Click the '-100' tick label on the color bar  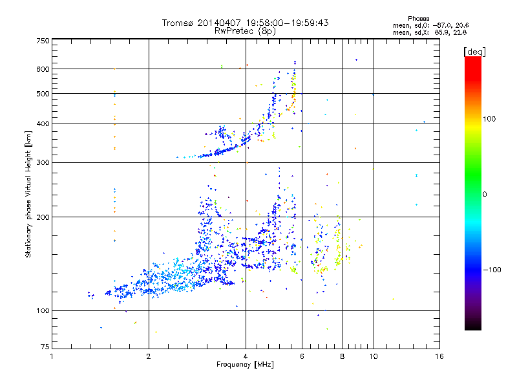(492, 270)
